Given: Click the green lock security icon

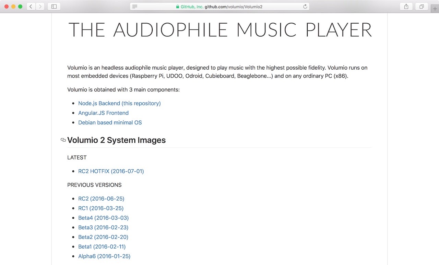Looking at the screenshot, I should tap(177, 7).
